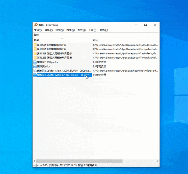The image size is (188, 174).
Task: Open the 文件(F) menu
Action: tap(38, 30)
